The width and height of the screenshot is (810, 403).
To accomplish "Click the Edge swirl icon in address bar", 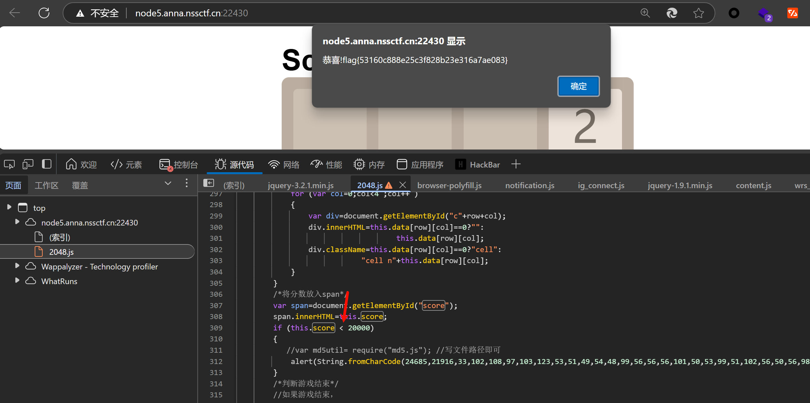I will pos(672,13).
